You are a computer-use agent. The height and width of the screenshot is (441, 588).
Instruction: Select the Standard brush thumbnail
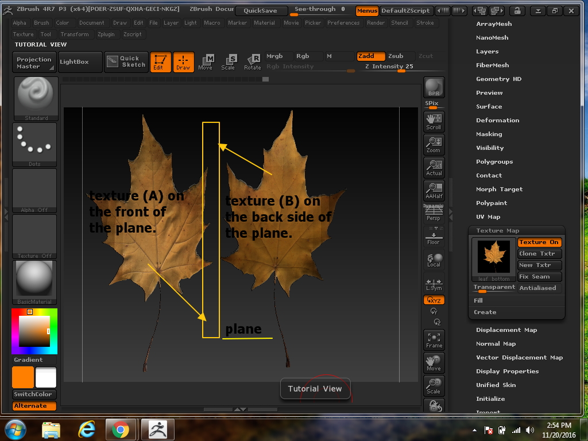tap(36, 99)
